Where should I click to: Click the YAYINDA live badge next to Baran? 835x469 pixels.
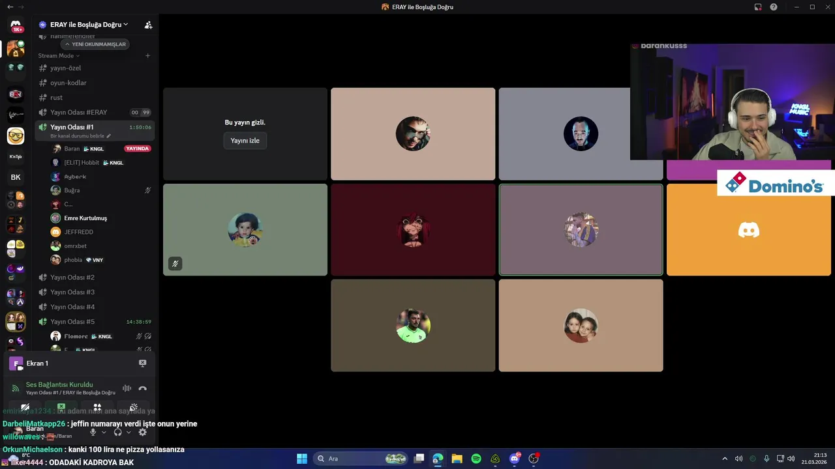[138, 149]
